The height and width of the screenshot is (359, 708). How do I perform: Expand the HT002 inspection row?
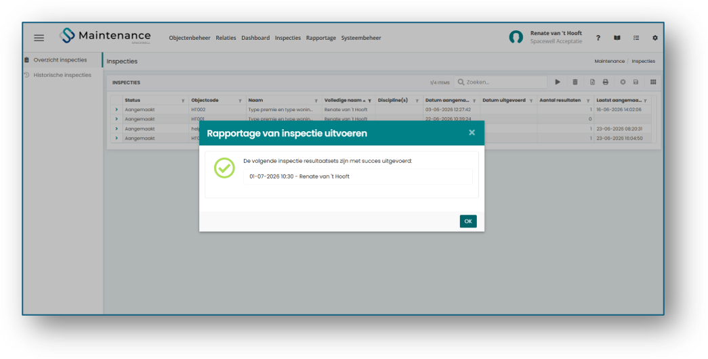coord(117,110)
